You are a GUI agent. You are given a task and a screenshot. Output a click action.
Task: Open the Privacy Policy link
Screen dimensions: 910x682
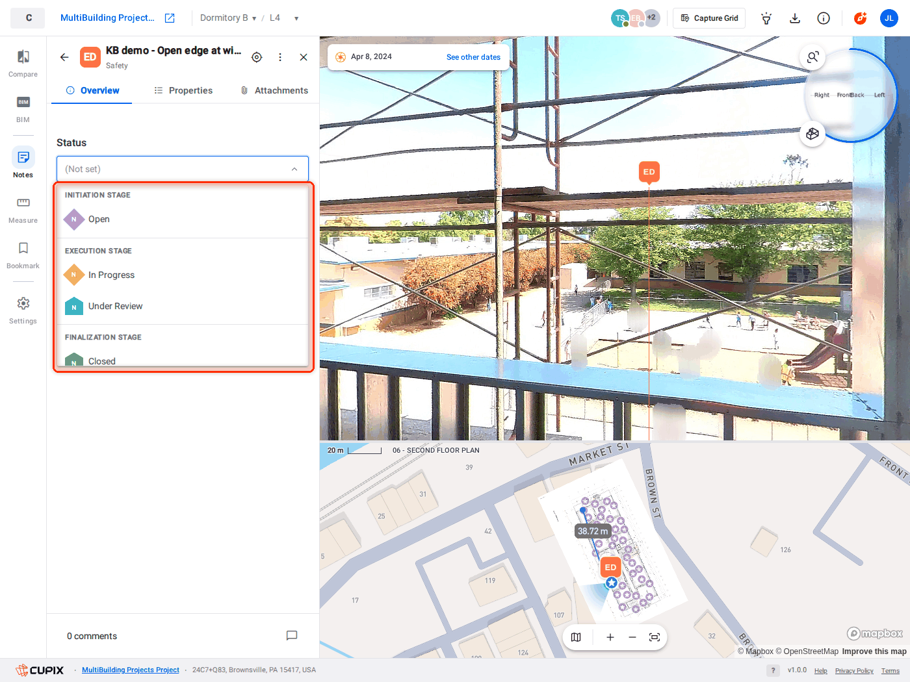click(854, 671)
